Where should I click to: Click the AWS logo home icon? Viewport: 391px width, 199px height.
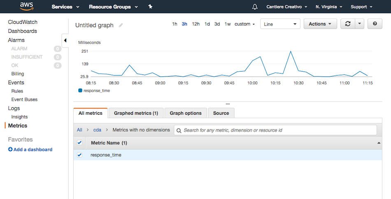pos(26,7)
